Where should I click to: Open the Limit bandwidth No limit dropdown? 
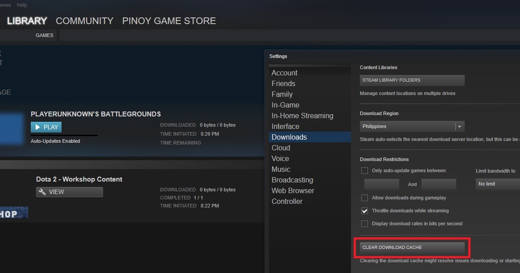[x=498, y=184]
